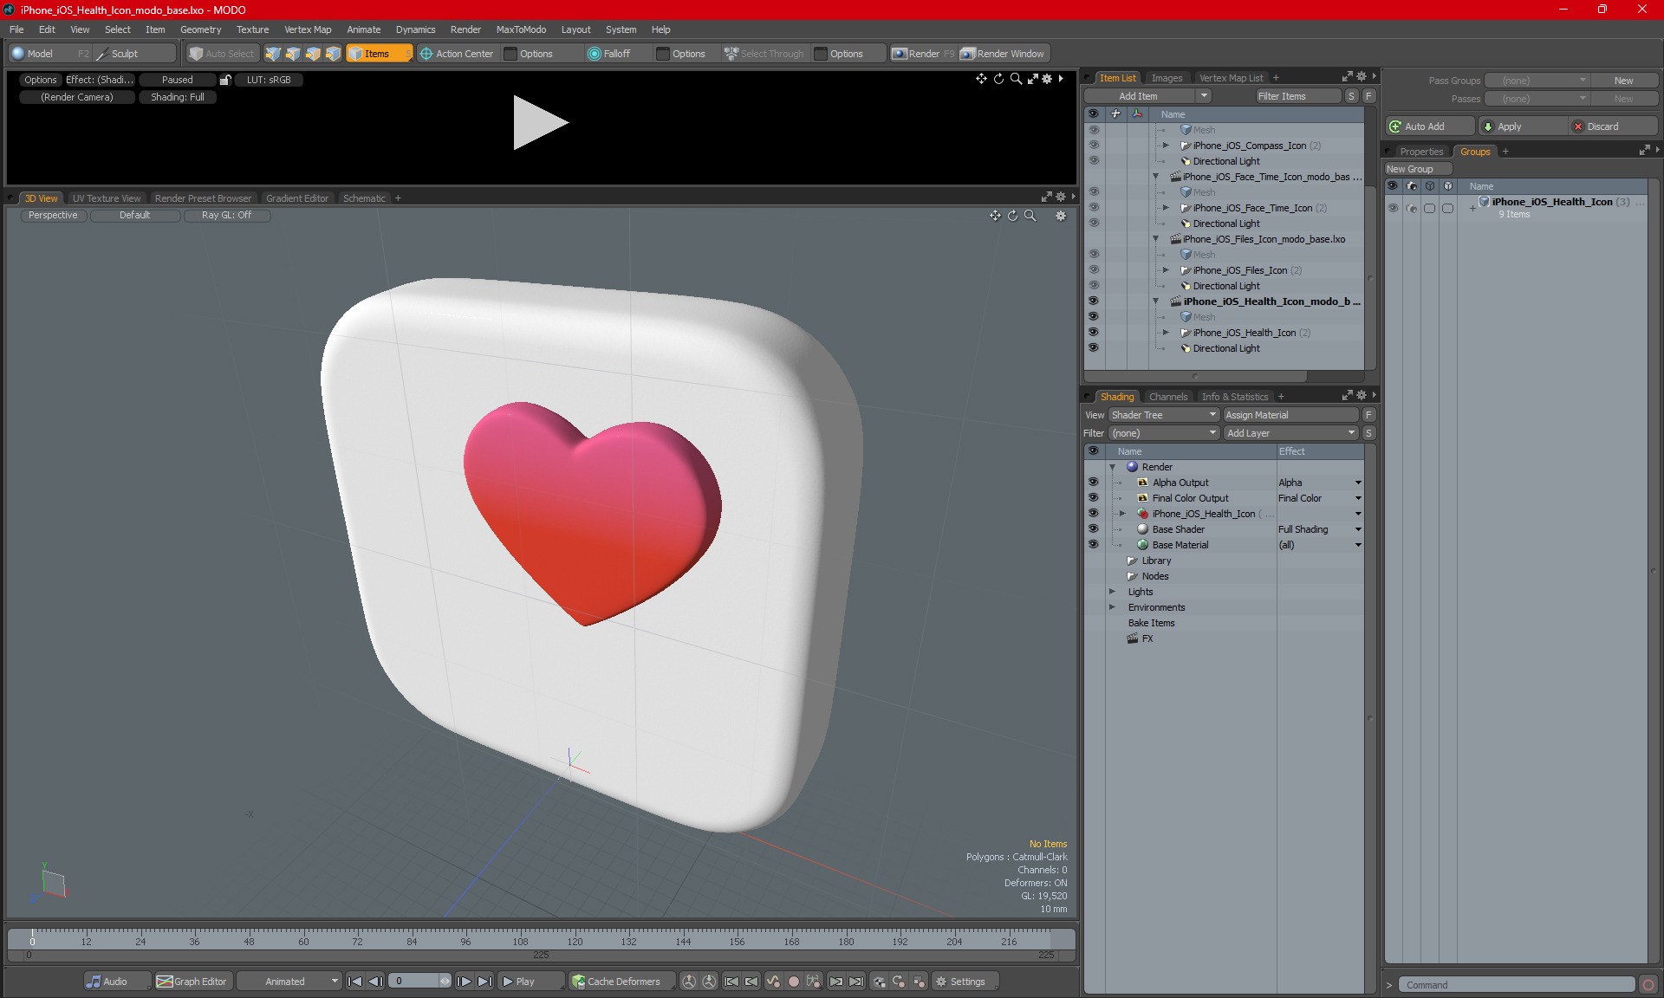Switch to the Channels tab
The image size is (1664, 998).
pyautogui.click(x=1167, y=397)
